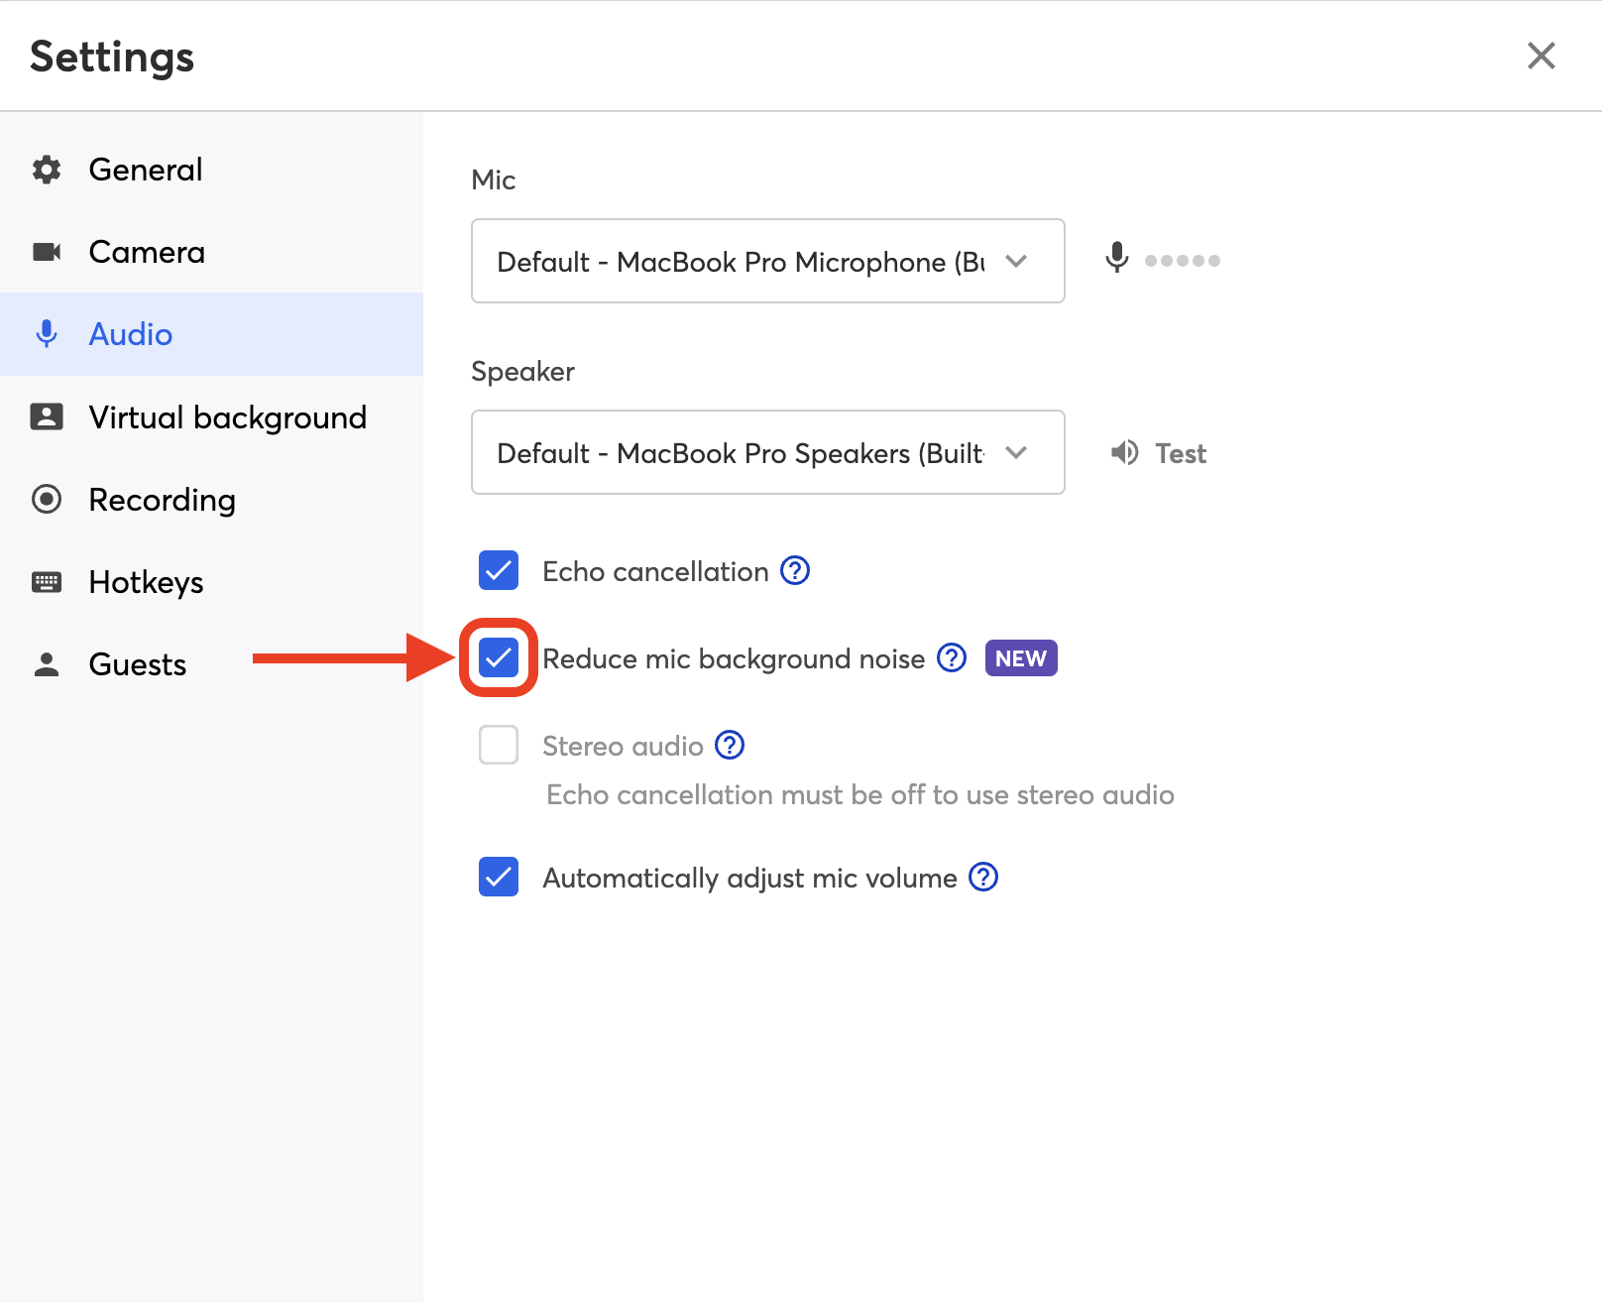Open the Mic device dropdown
This screenshot has width=1602, height=1303.
click(767, 261)
